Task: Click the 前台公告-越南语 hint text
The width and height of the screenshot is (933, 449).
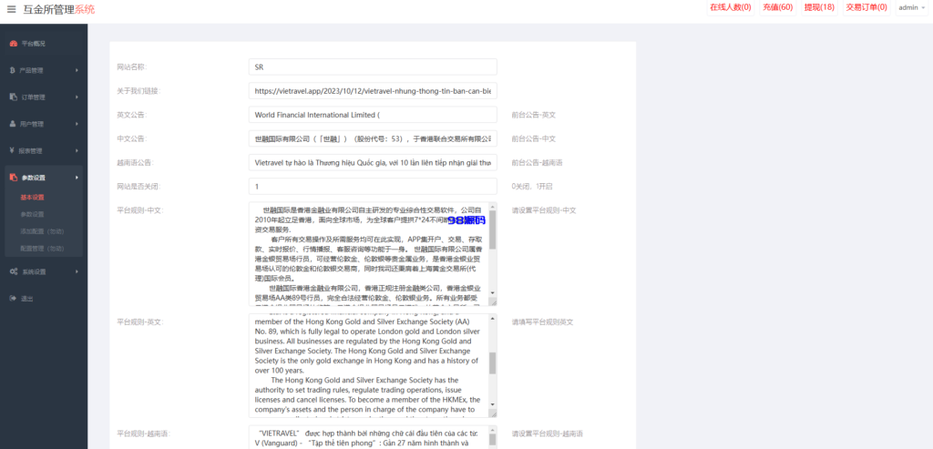Action: 538,162
